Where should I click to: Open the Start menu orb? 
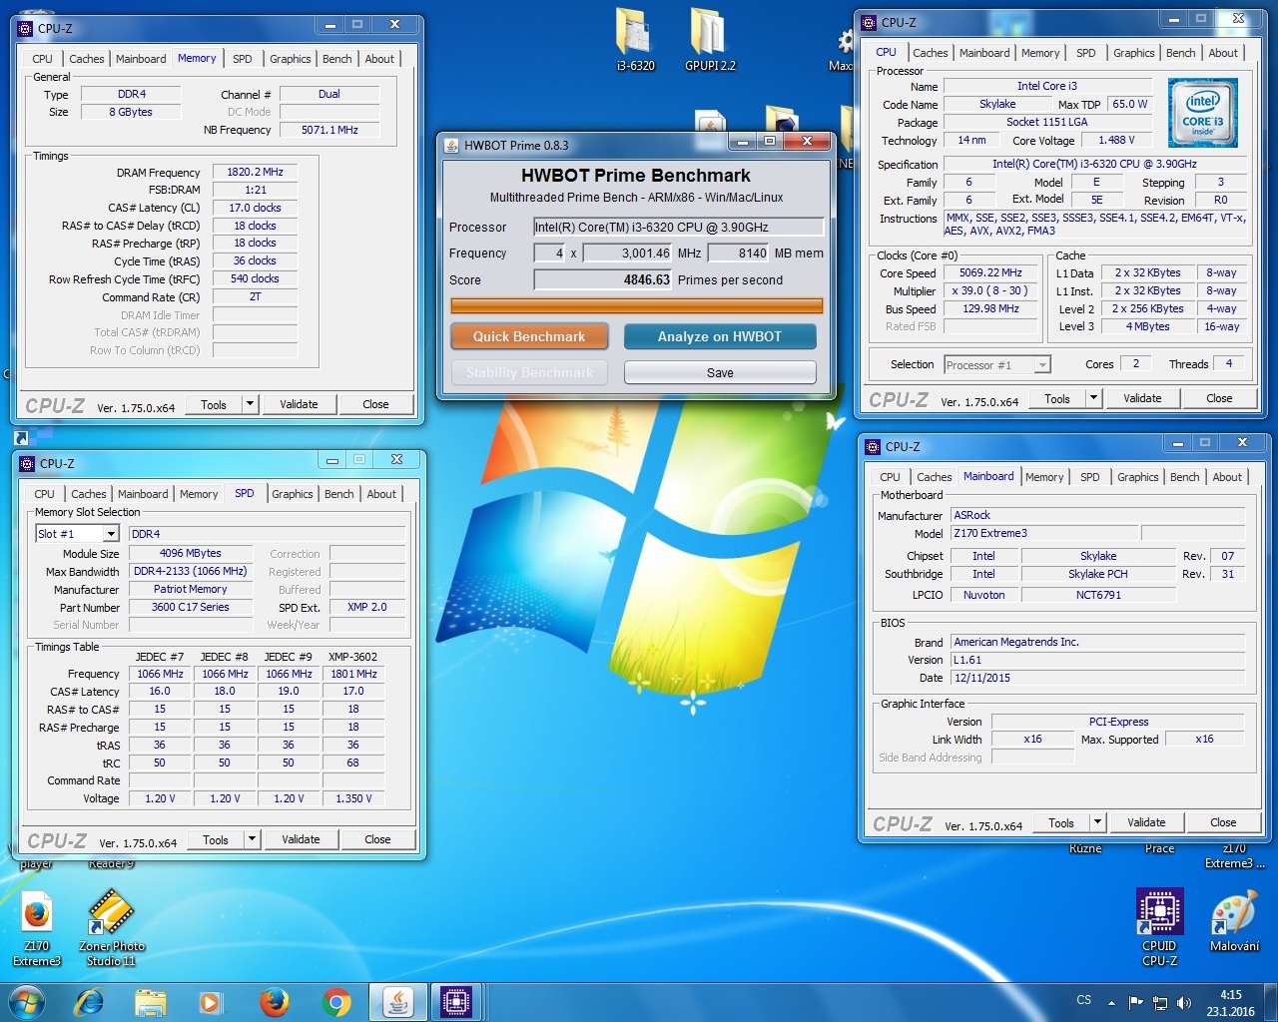pos(27,1001)
